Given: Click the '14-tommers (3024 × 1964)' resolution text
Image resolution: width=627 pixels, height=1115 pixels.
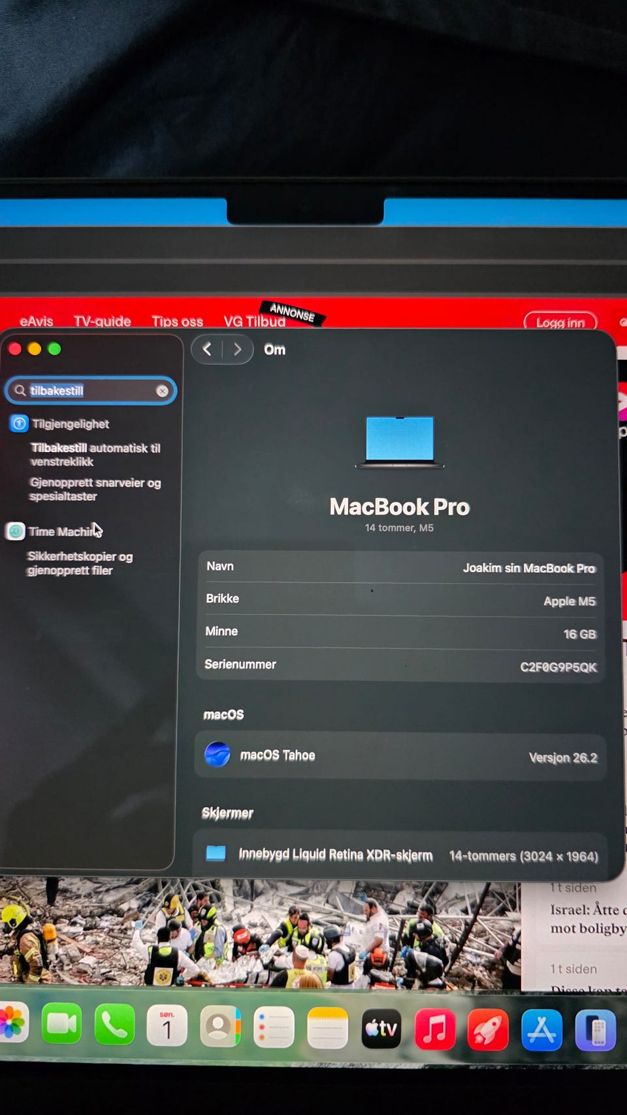Looking at the screenshot, I should coord(524,856).
